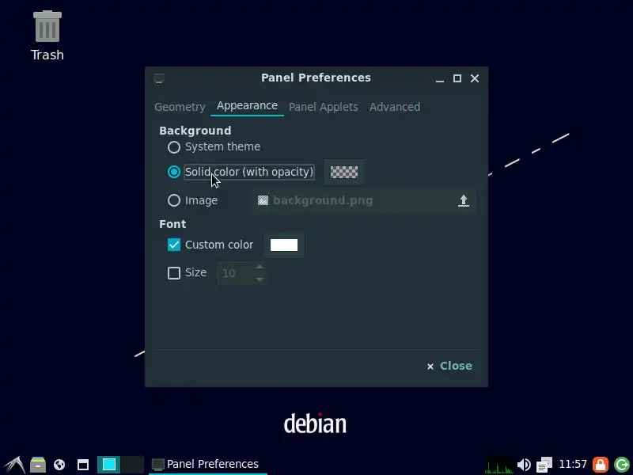Switch to the Appearance tab
This screenshot has width=633, height=475.
click(x=247, y=106)
